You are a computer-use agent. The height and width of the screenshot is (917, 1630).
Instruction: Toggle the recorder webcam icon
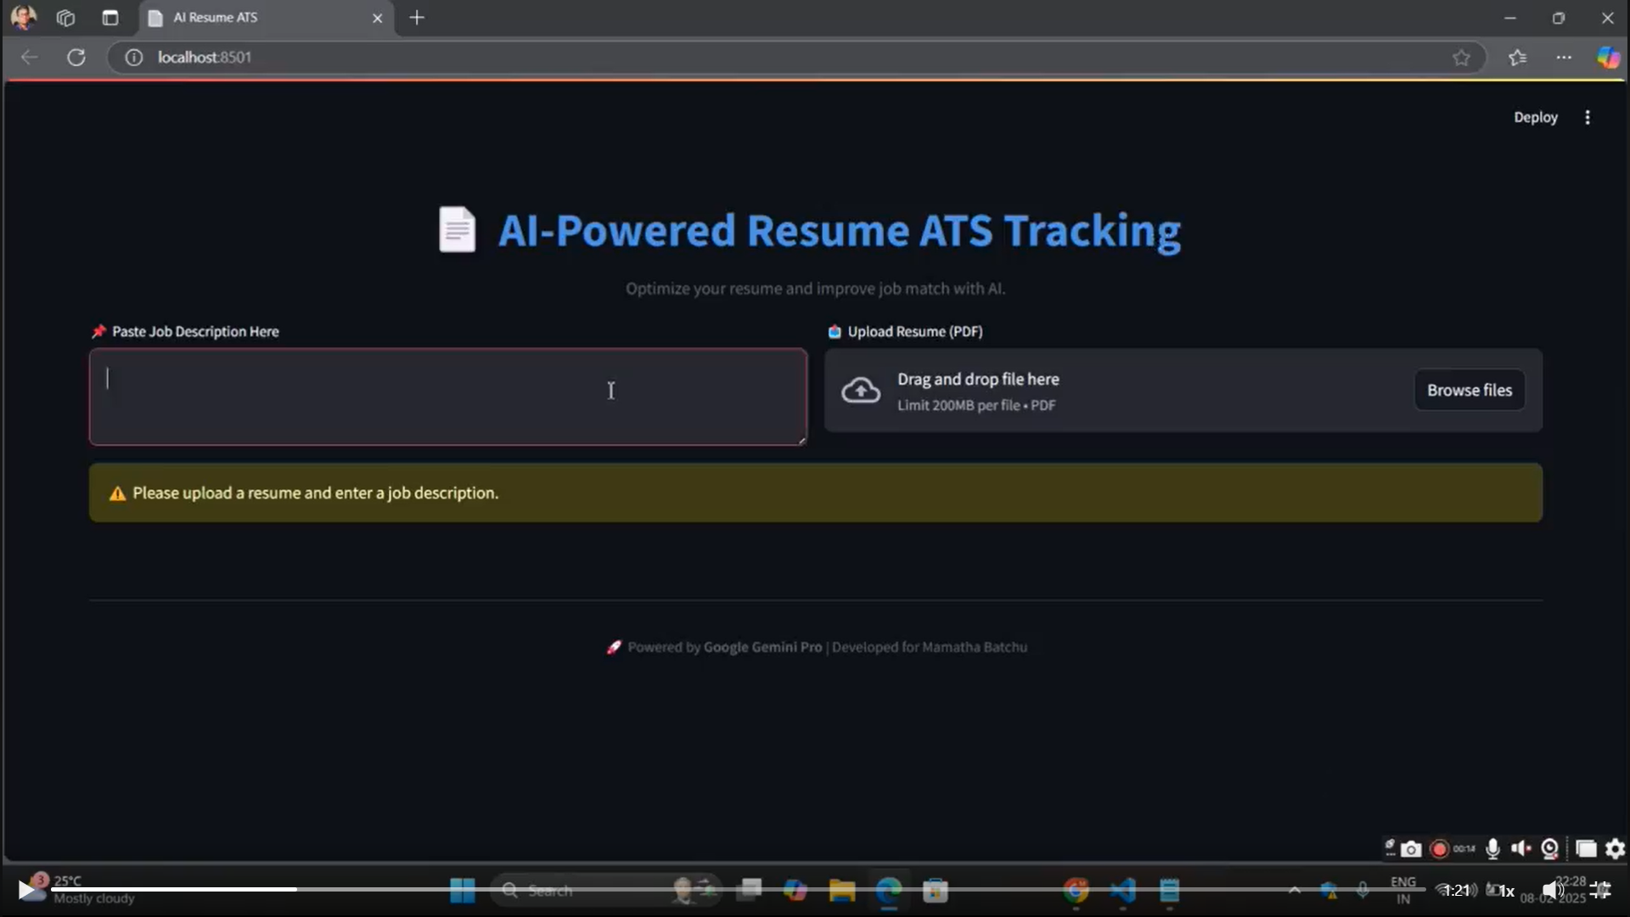click(x=1549, y=849)
